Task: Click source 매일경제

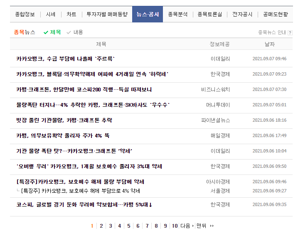Action: pos(220,135)
